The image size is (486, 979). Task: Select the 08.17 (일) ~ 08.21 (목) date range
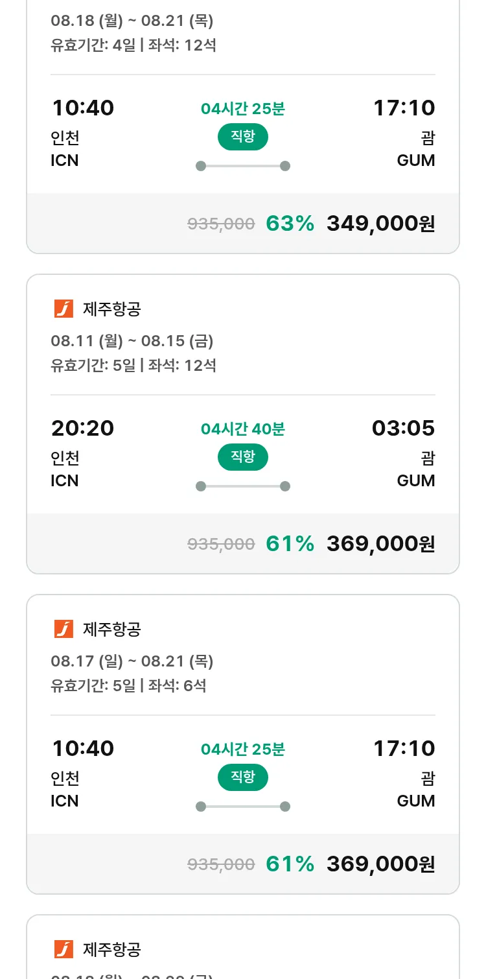tap(132, 661)
